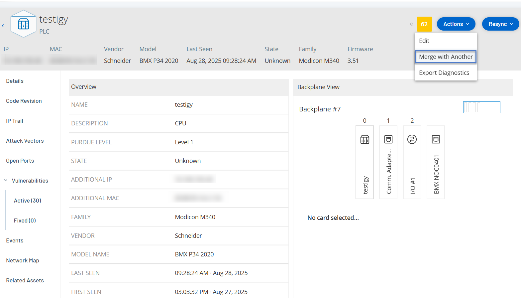This screenshot has width=521, height=298.
Task: Select Export Diagnostics from the menu
Action: 444,73
